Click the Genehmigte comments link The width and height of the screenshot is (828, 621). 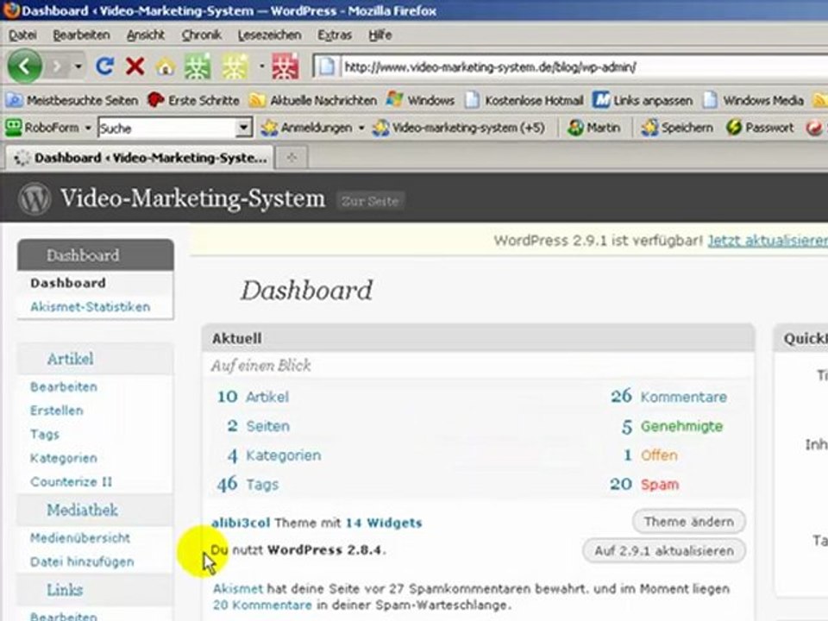point(681,426)
